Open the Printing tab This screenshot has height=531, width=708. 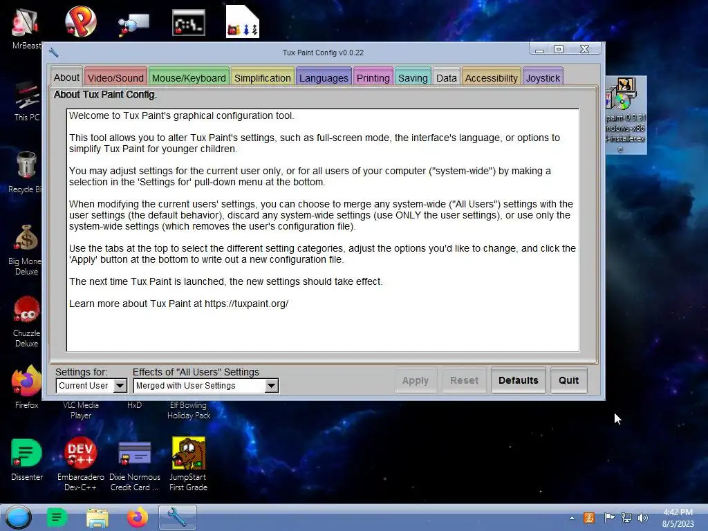pyautogui.click(x=373, y=77)
